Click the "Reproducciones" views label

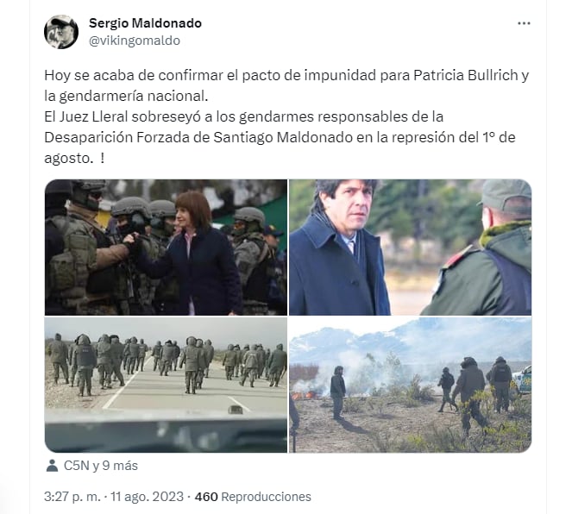(266, 497)
